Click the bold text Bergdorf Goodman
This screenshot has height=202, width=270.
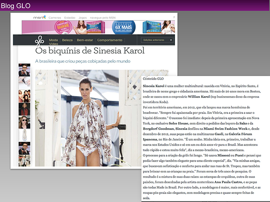(158, 129)
